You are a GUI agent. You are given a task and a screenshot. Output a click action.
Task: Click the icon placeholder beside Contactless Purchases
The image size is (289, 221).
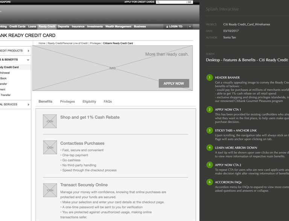click(x=50, y=147)
